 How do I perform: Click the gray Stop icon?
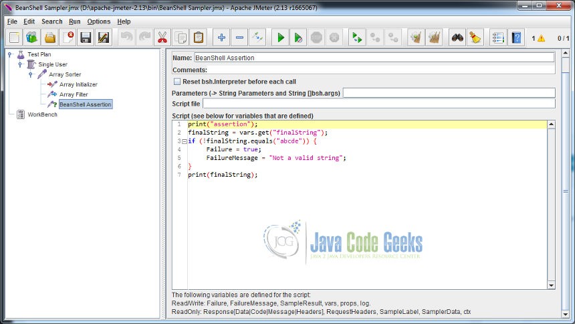316,37
